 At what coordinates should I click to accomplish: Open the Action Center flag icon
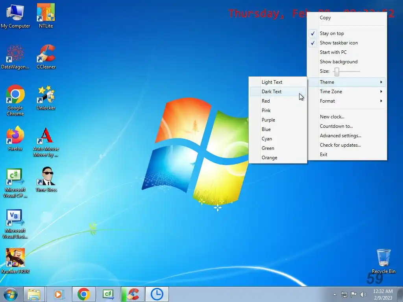354,295
